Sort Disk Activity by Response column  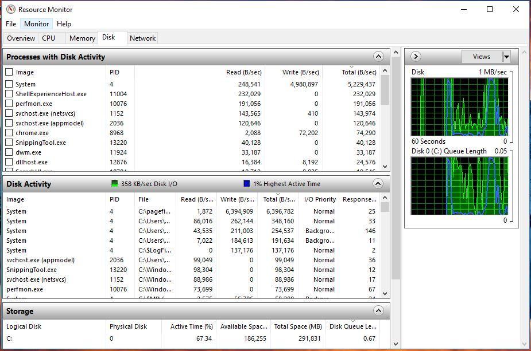pyautogui.click(x=359, y=199)
